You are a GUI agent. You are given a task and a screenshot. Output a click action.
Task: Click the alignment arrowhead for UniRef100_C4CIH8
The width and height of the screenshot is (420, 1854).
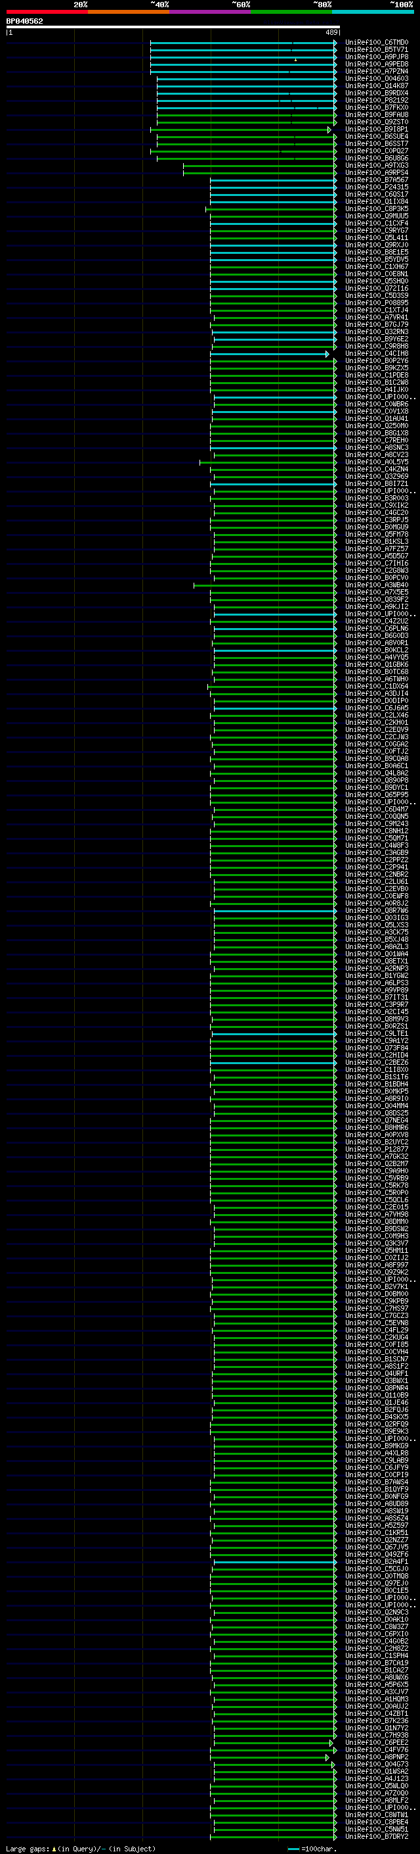tap(327, 354)
